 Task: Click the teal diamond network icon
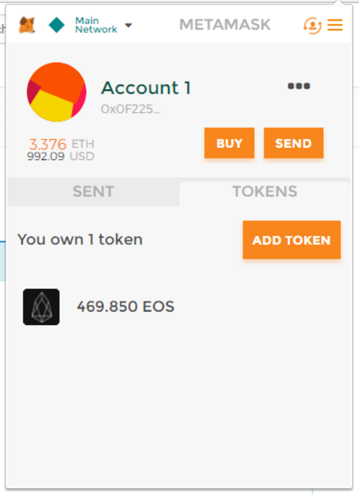[x=56, y=25]
